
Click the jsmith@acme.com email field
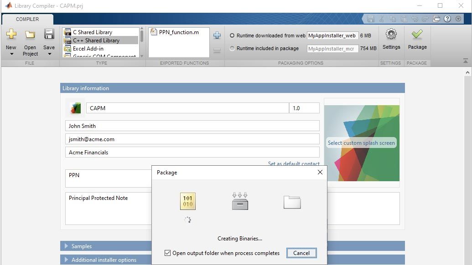pos(192,139)
